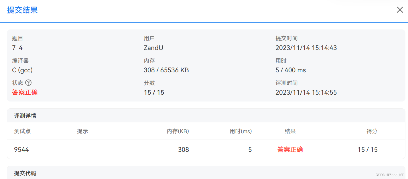Click the compiler label C (gcc)
This screenshot has height=179, width=408.
[x=22, y=70]
